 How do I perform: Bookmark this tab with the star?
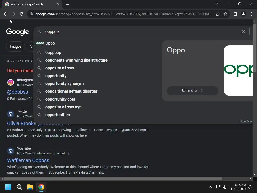(x=225, y=14)
